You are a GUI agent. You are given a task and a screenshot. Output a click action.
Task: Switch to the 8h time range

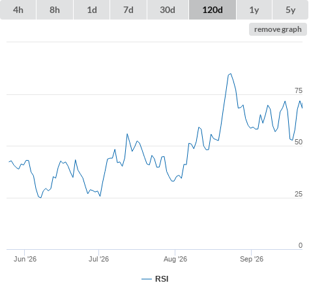[x=55, y=10]
